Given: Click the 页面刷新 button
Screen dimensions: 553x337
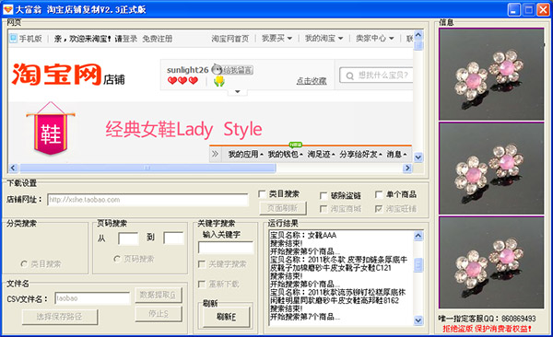Looking at the screenshot, I should (283, 208).
